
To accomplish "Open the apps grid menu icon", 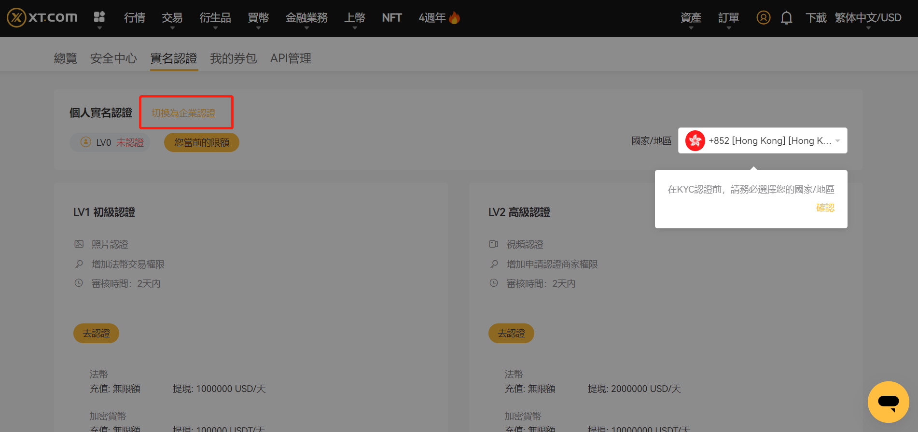I will pos(99,17).
